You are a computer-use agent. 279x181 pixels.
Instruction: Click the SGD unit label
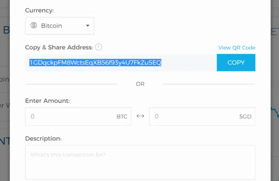pos(245,116)
